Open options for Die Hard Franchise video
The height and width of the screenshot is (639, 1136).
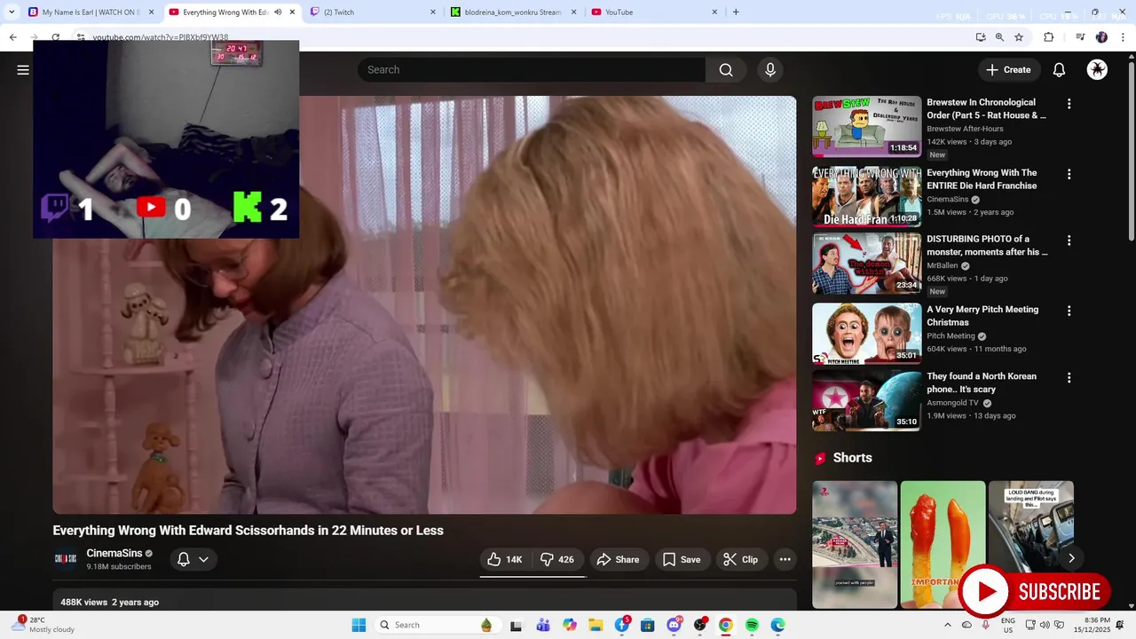1069,174
